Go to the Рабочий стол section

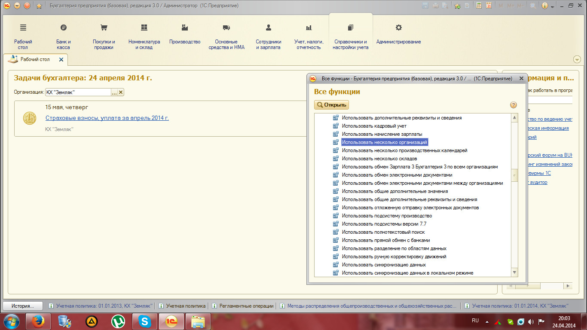[x=23, y=37]
